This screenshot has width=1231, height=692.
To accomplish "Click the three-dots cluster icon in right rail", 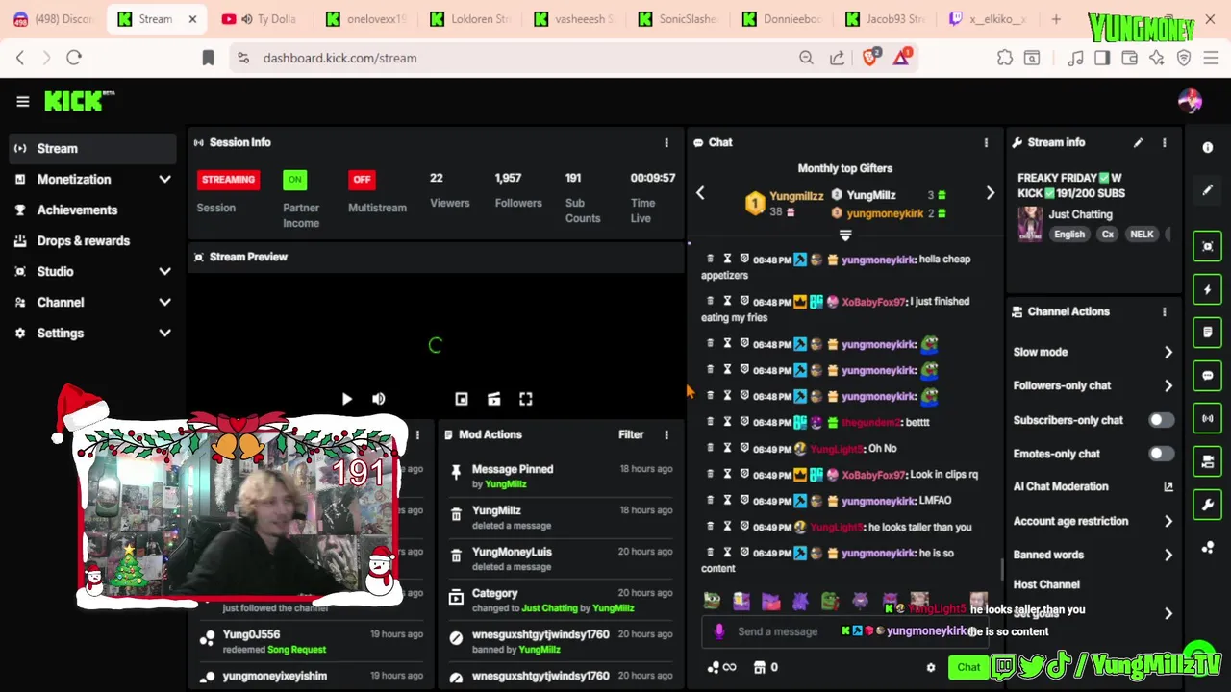I will coord(1208,547).
